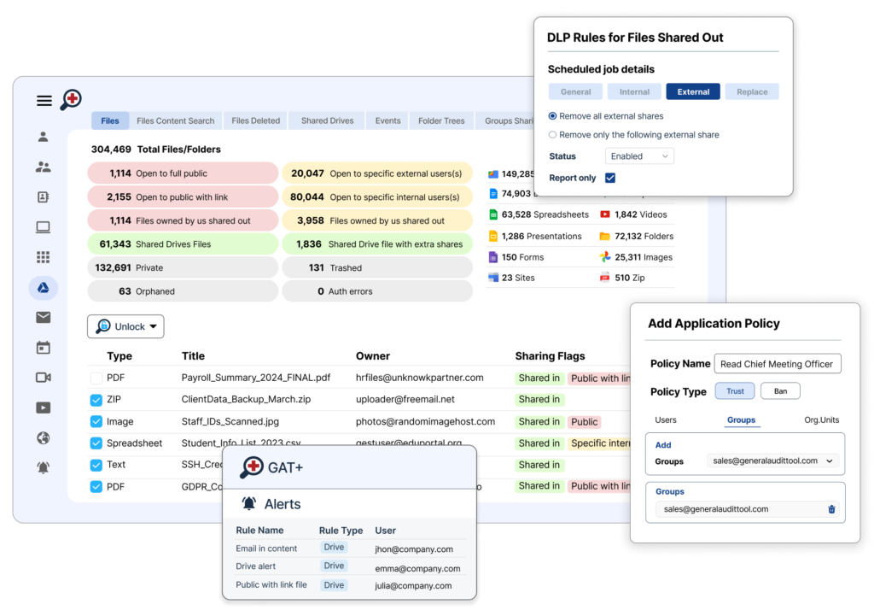Open the Status Enabled dropdown
Screen dimensions: 874x616
point(638,155)
